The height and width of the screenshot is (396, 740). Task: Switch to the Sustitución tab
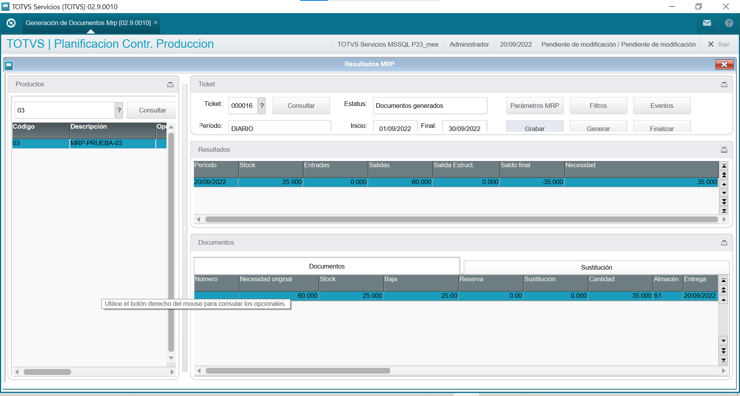click(596, 267)
